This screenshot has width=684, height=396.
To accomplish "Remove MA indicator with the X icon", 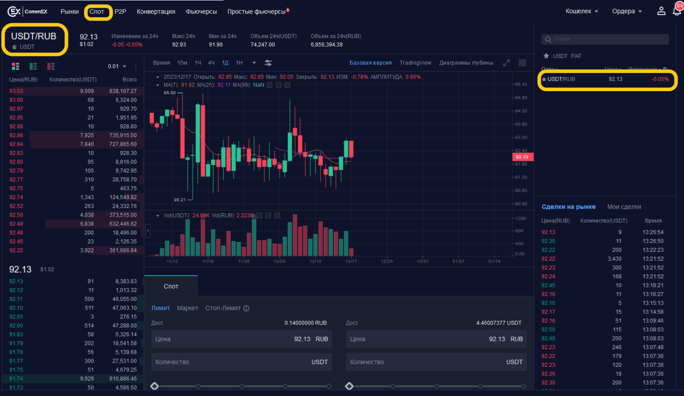I will click(287, 85).
